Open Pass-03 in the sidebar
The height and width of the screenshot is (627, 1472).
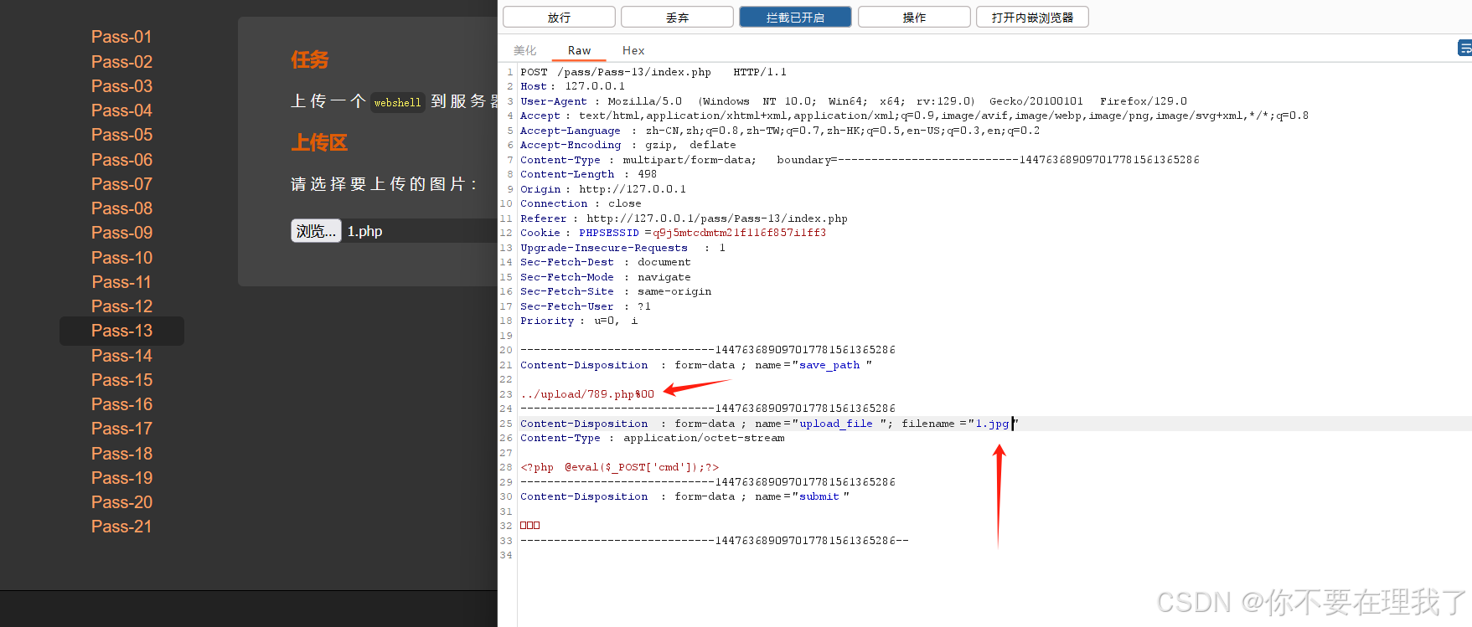(121, 86)
